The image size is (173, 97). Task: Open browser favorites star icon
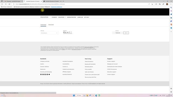(156, 4)
